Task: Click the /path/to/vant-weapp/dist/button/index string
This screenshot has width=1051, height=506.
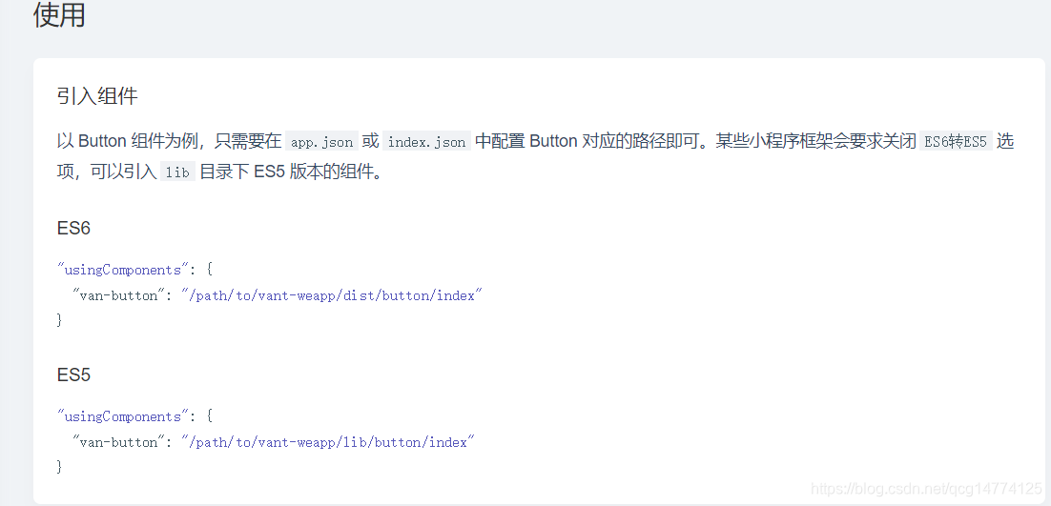Action: click(x=332, y=295)
